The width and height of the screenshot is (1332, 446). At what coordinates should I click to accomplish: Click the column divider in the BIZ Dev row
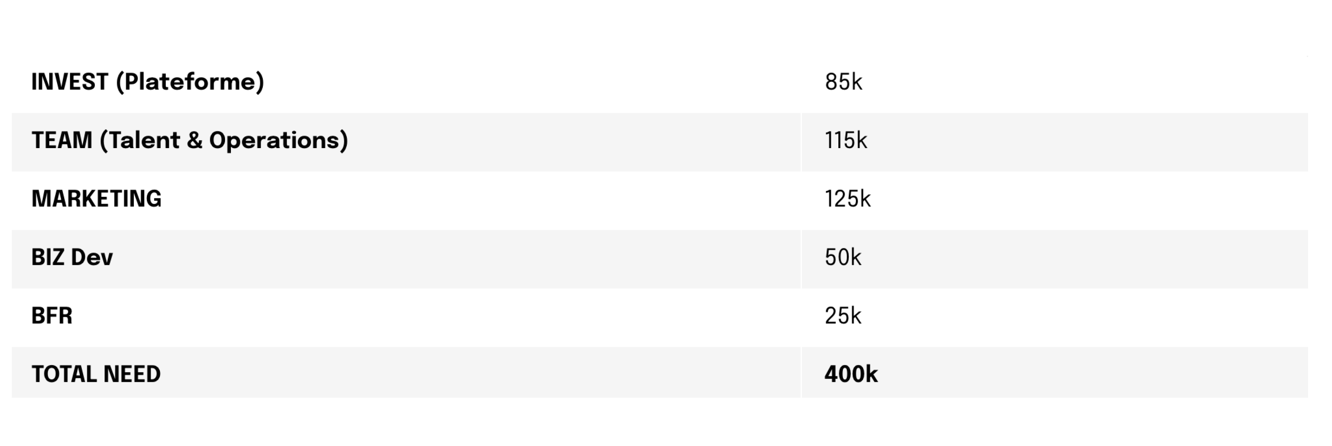point(801,259)
